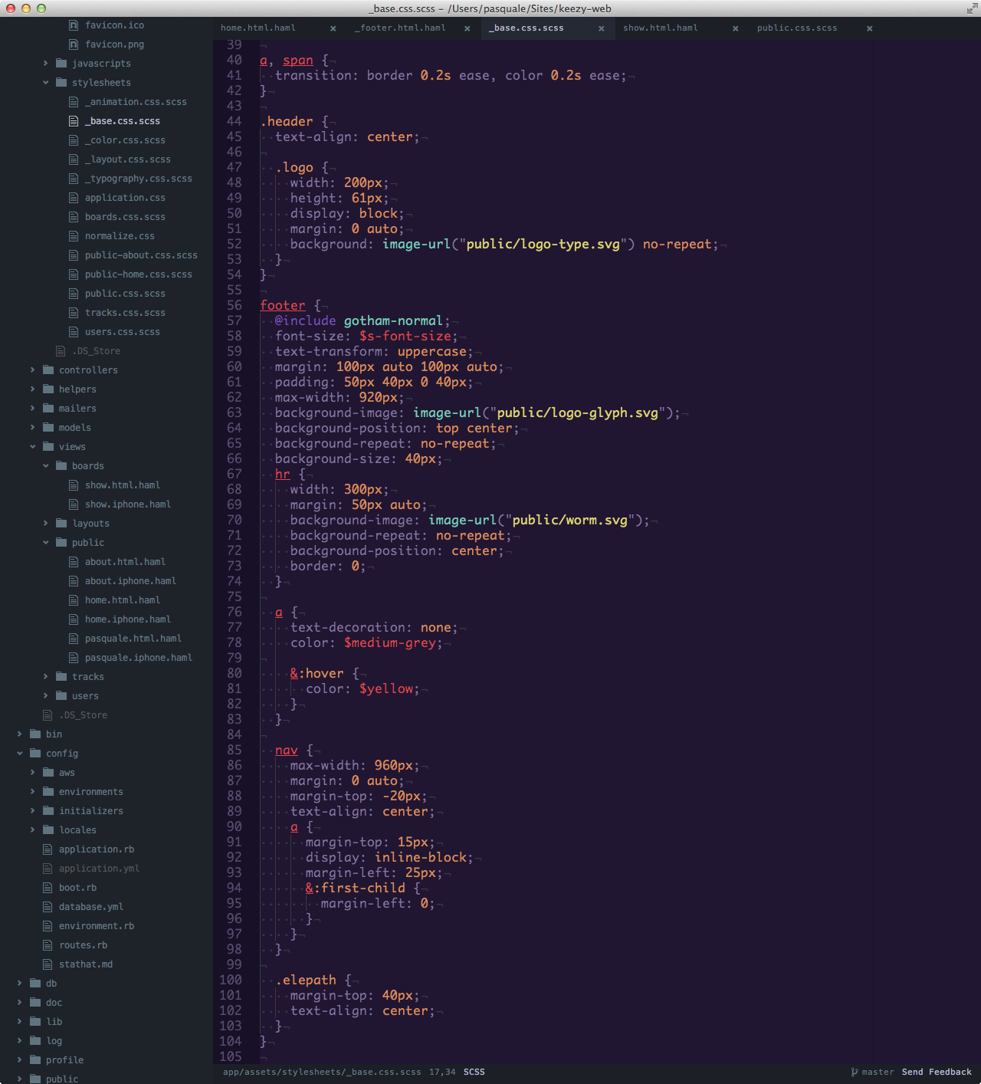981x1084 pixels.
Task: Click the folder icon beside aws
Action: 48,773
